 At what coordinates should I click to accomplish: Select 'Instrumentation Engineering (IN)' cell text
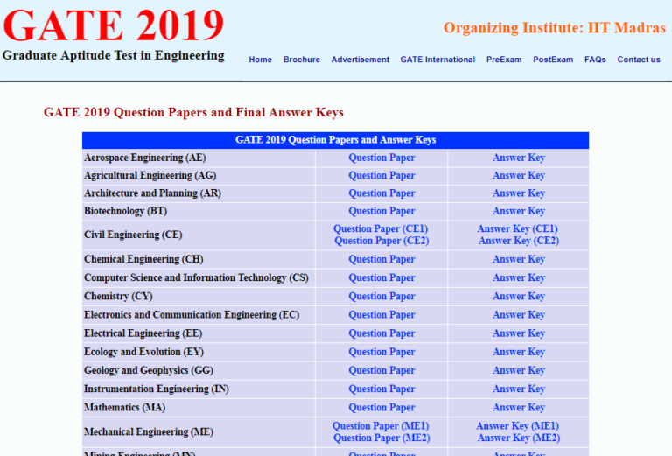[x=157, y=389]
